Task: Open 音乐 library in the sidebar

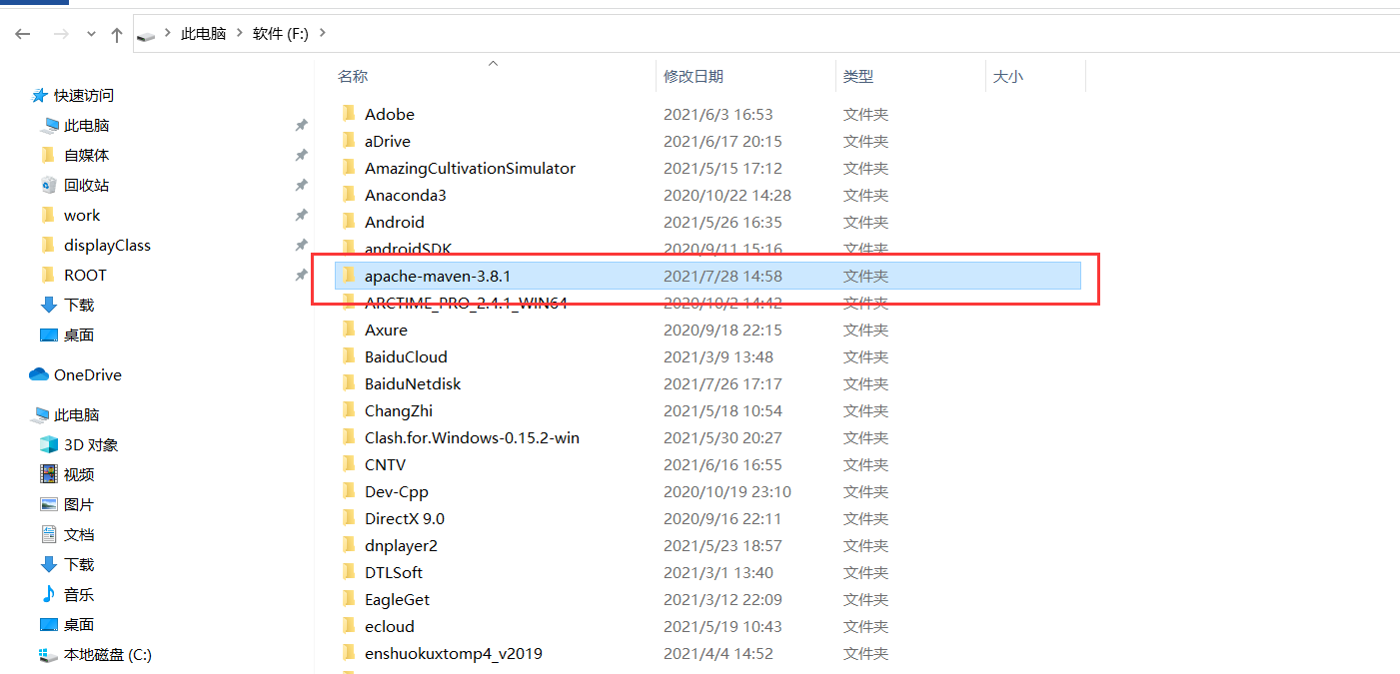Action: 79,594
